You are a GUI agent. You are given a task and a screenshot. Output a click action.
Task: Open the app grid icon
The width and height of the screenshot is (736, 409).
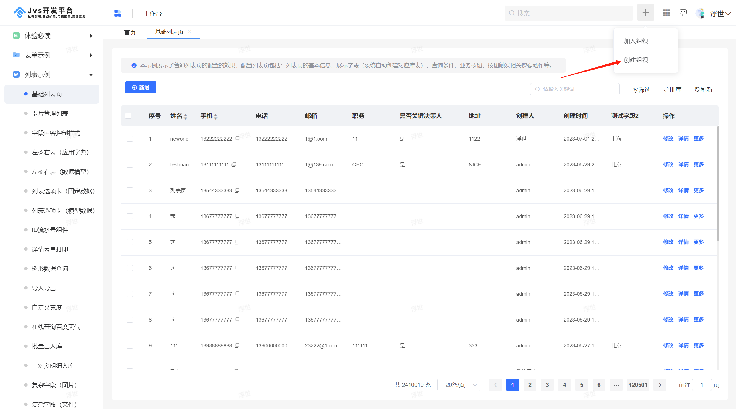coord(666,13)
